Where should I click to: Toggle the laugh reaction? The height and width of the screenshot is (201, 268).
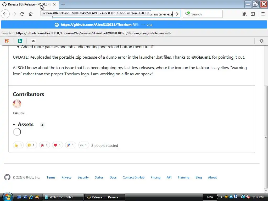pyautogui.click(x=31, y=145)
